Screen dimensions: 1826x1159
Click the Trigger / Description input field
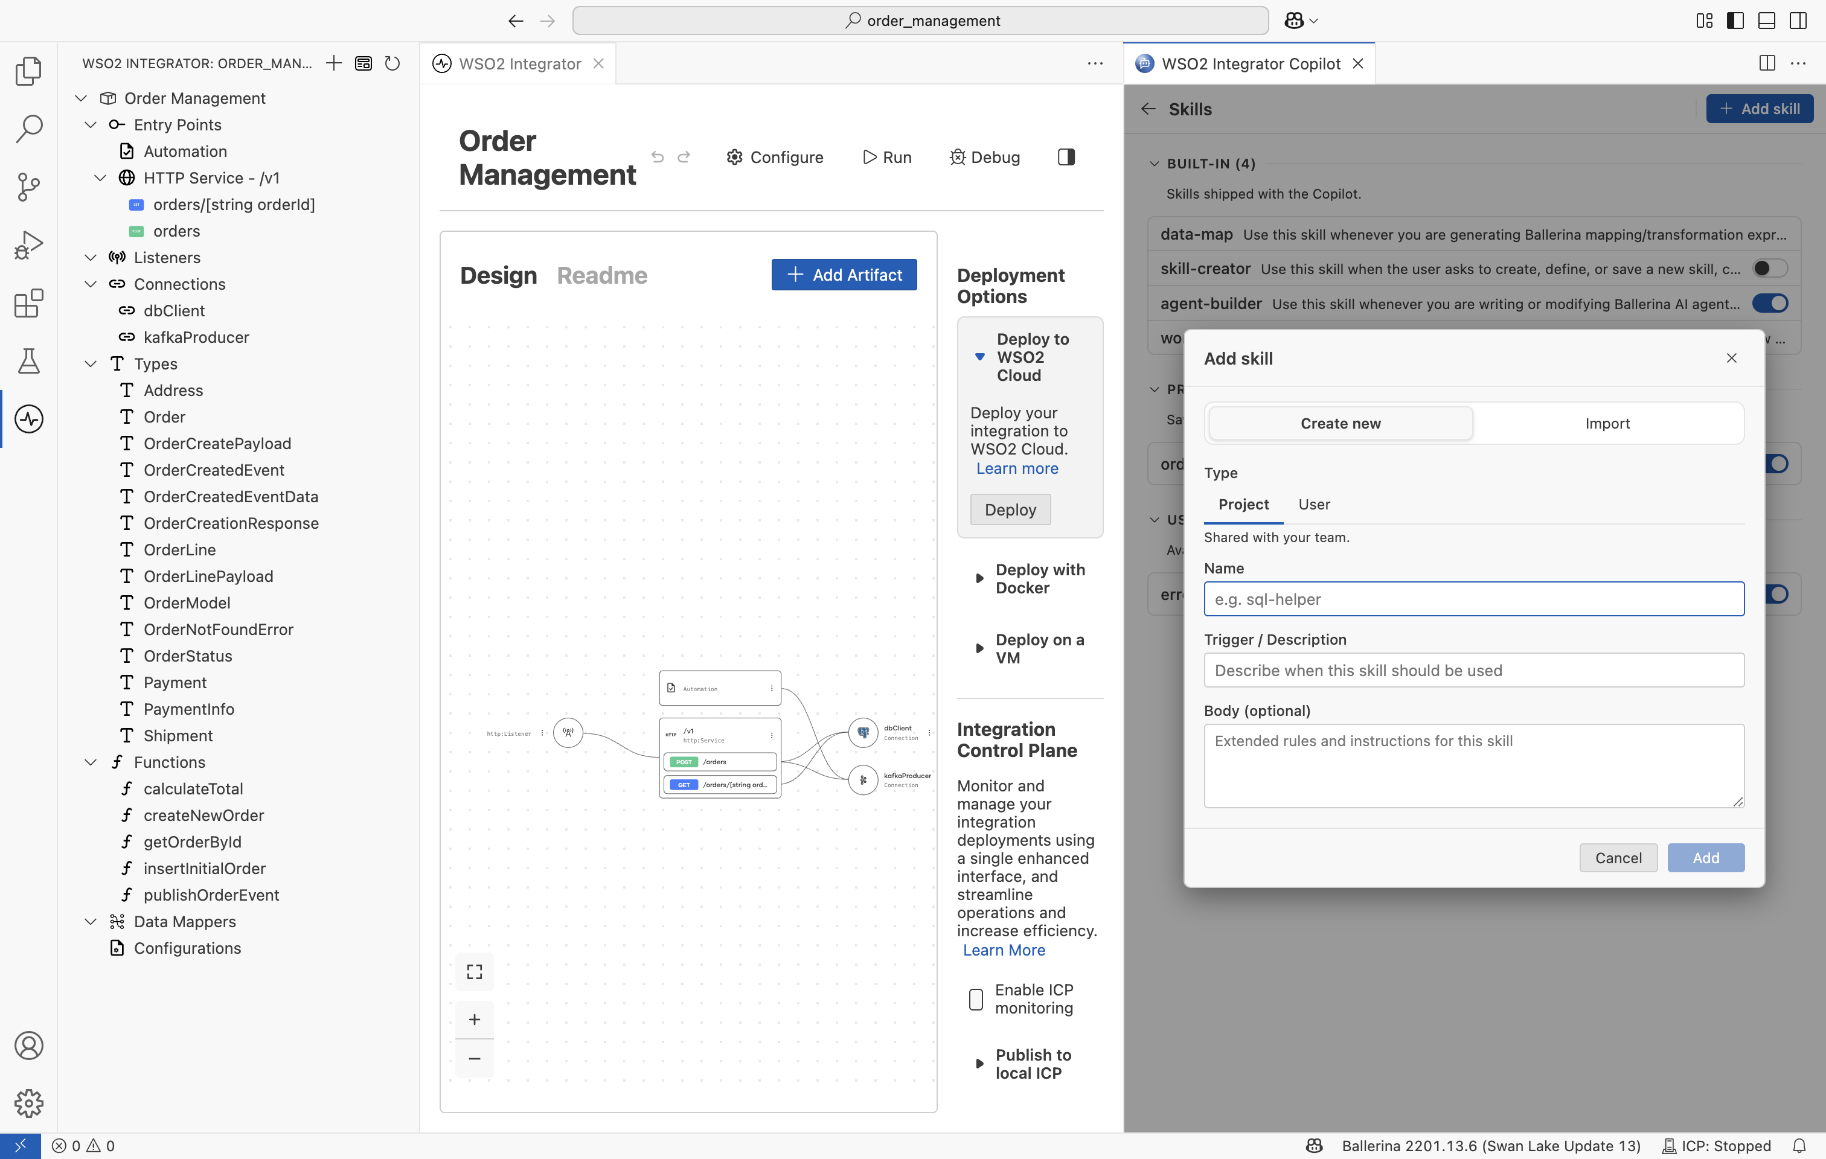pos(1473,670)
